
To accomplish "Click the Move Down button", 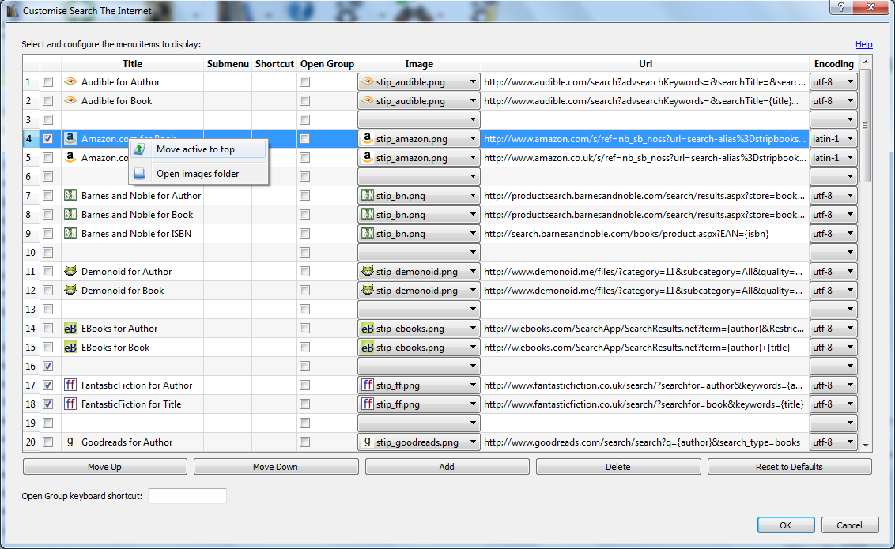I will click(276, 466).
